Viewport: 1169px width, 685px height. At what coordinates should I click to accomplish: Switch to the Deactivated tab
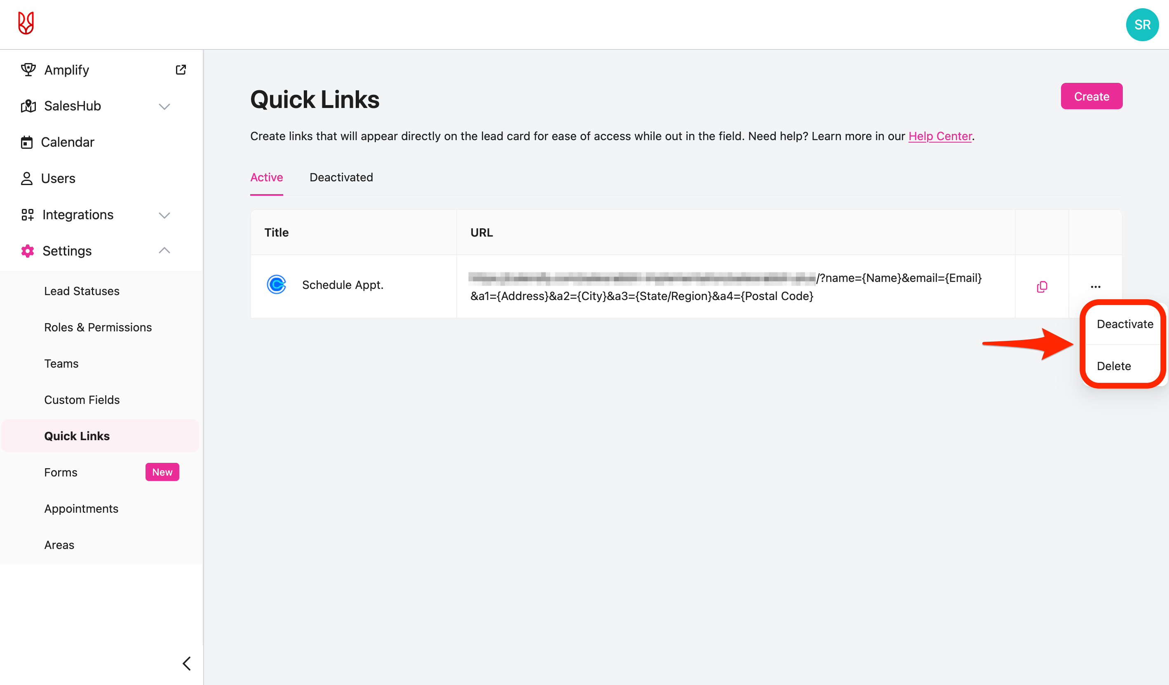pyautogui.click(x=341, y=177)
